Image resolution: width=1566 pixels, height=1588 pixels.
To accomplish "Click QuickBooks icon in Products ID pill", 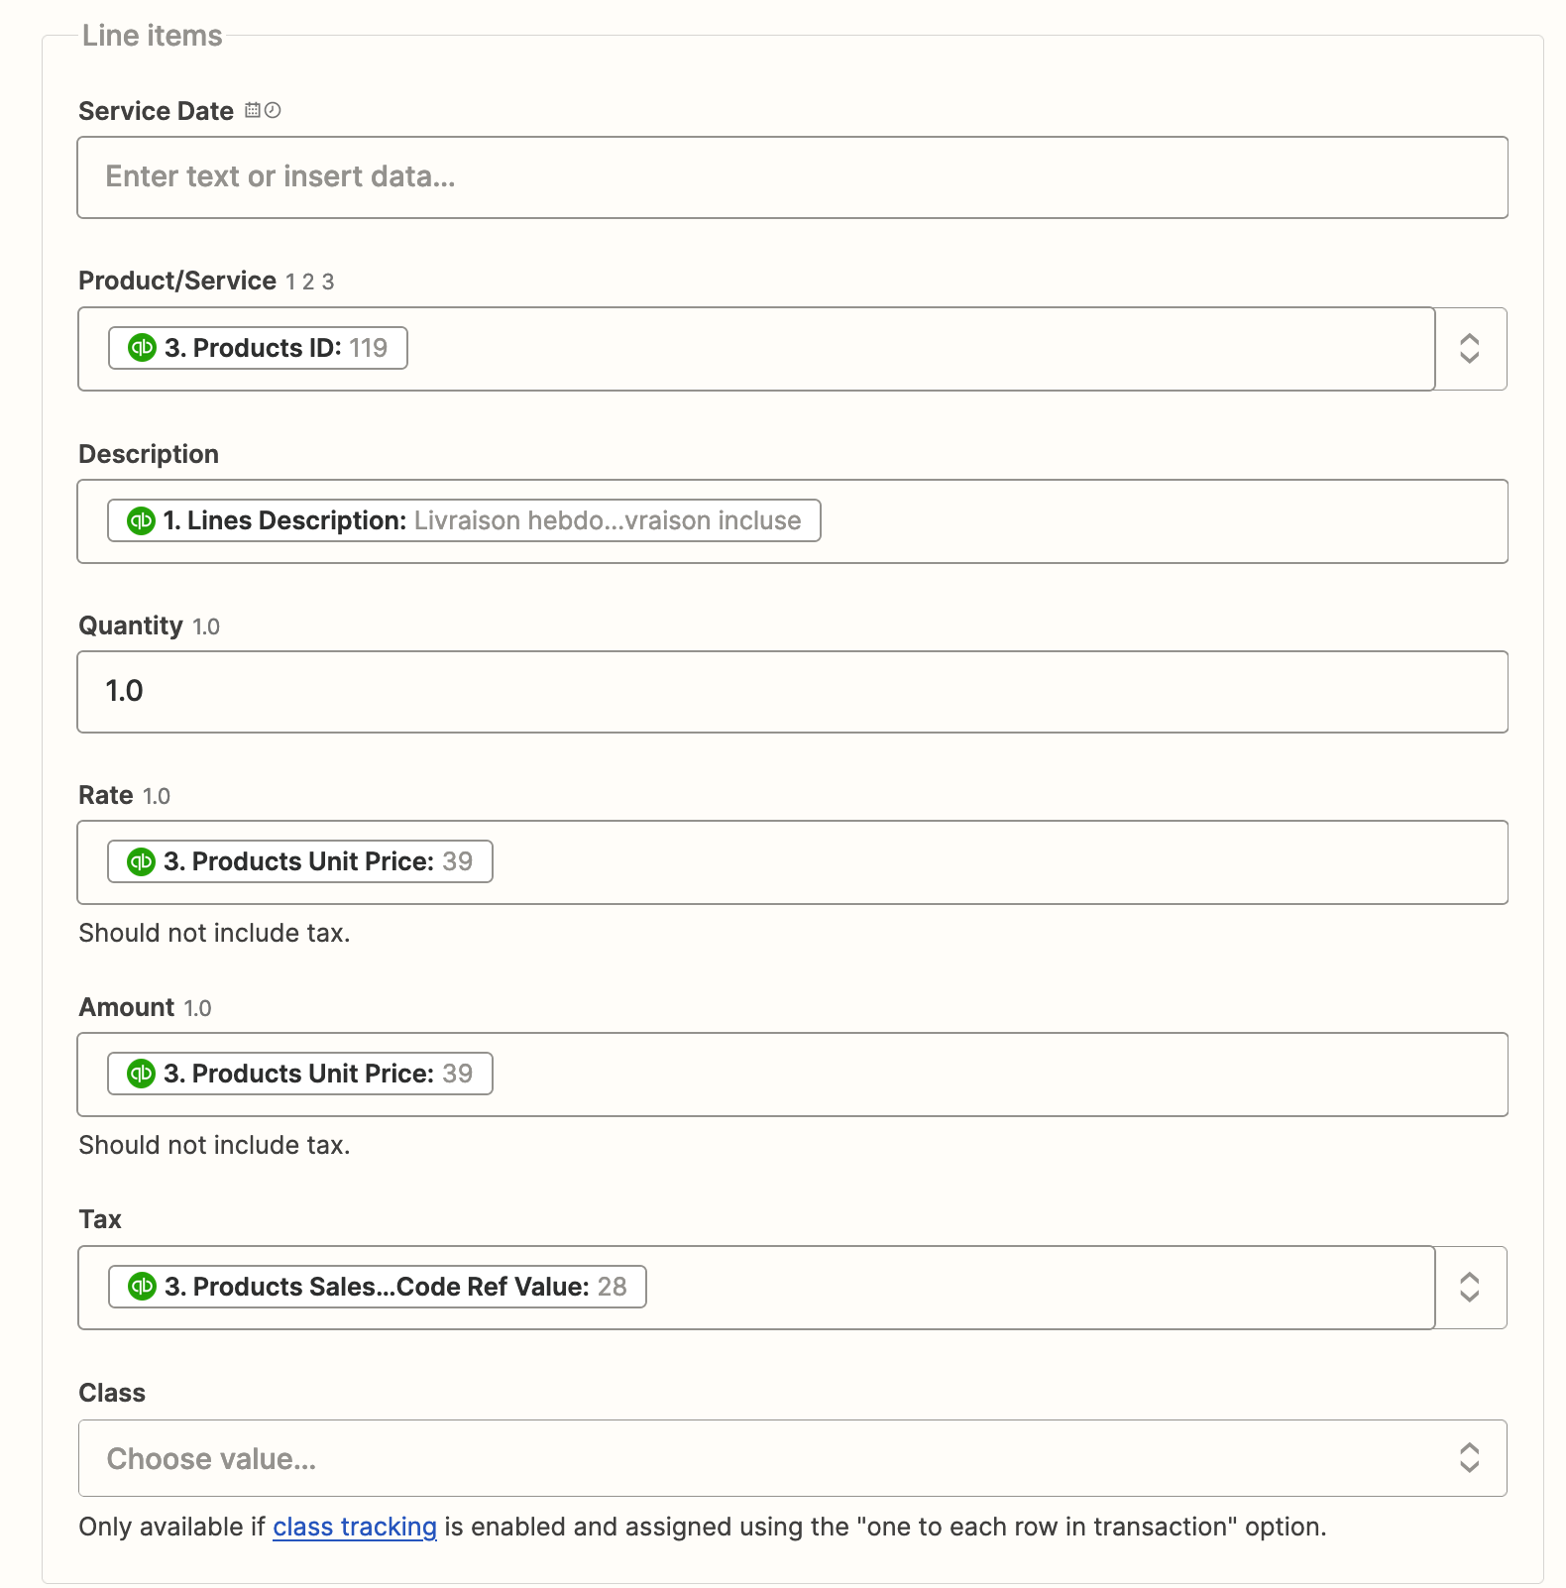I will pyautogui.click(x=142, y=348).
